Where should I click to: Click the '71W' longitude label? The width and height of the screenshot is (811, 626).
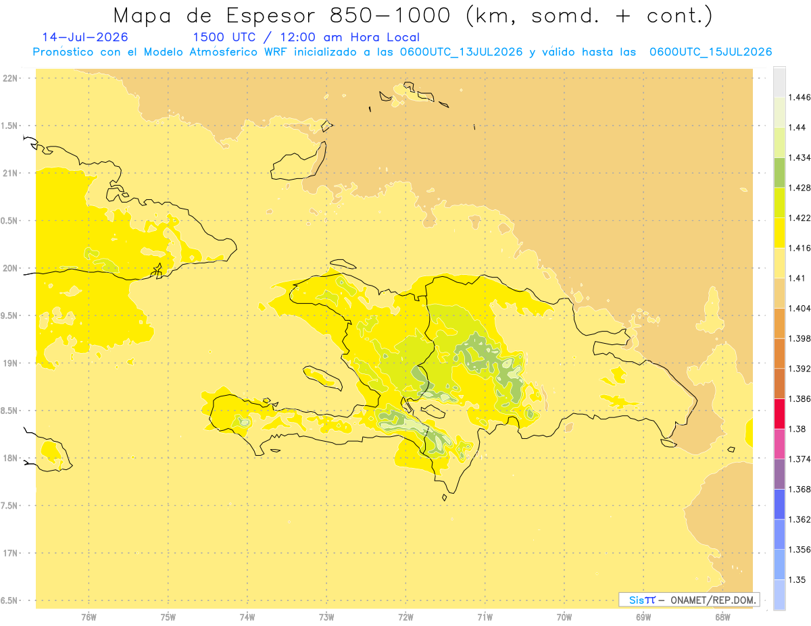click(x=485, y=617)
